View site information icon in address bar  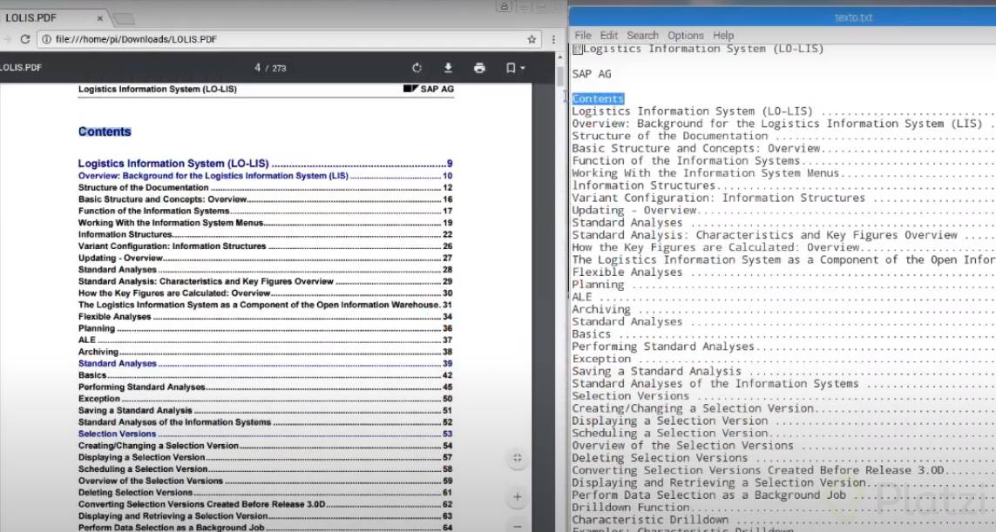point(46,39)
